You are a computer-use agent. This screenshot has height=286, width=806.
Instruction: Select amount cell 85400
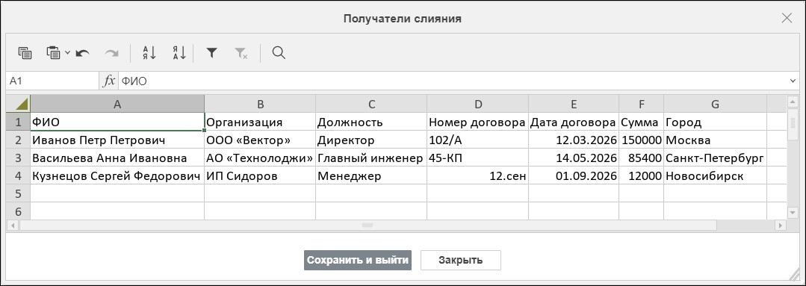[642, 158]
